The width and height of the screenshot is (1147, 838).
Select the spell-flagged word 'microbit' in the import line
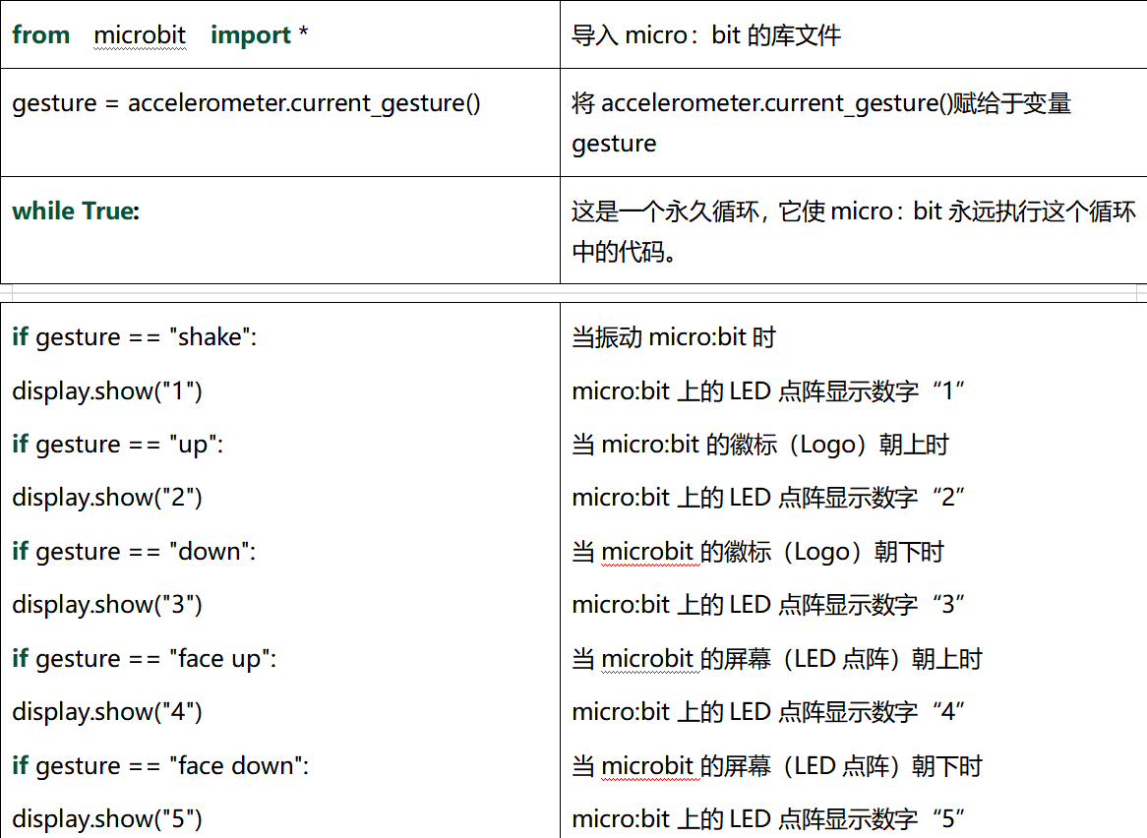click(x=140, y=35)
